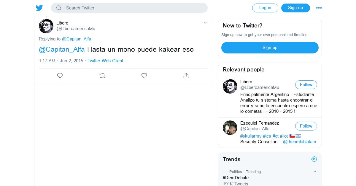Screen dimensions: 356x186
Task: Share the tweet via share icon
Action: point(186,76)
